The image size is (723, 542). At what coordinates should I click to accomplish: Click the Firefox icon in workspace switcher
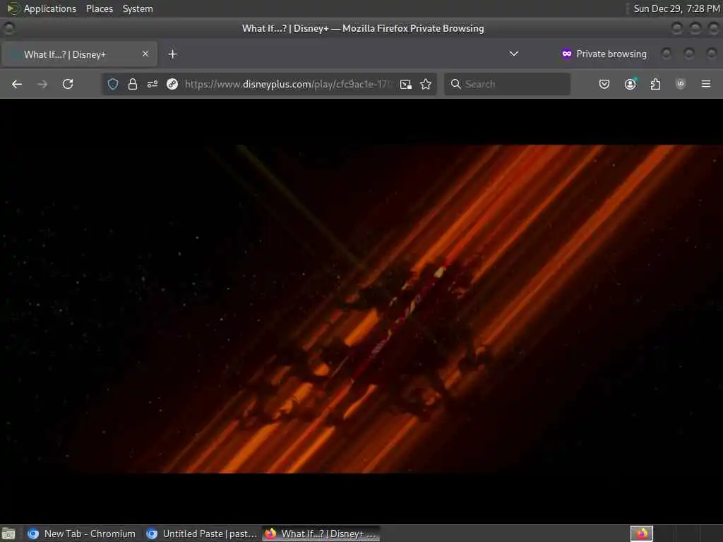[642, 534]
